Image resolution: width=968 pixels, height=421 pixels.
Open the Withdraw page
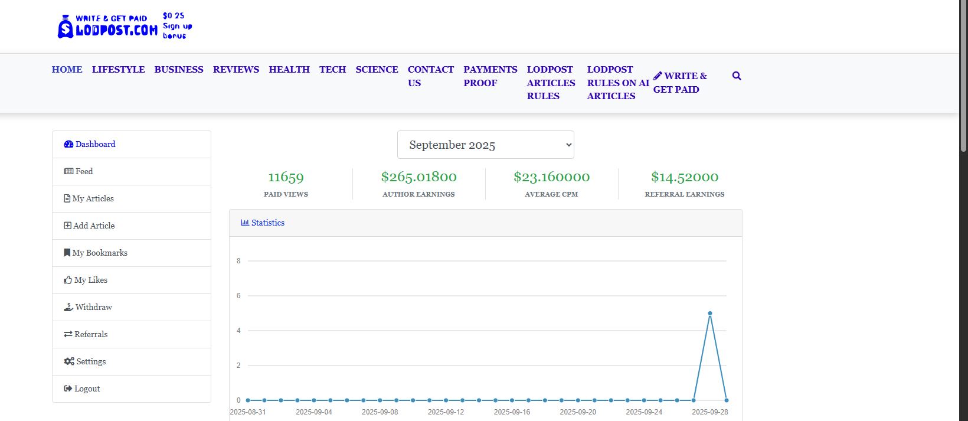click(88, 307)
